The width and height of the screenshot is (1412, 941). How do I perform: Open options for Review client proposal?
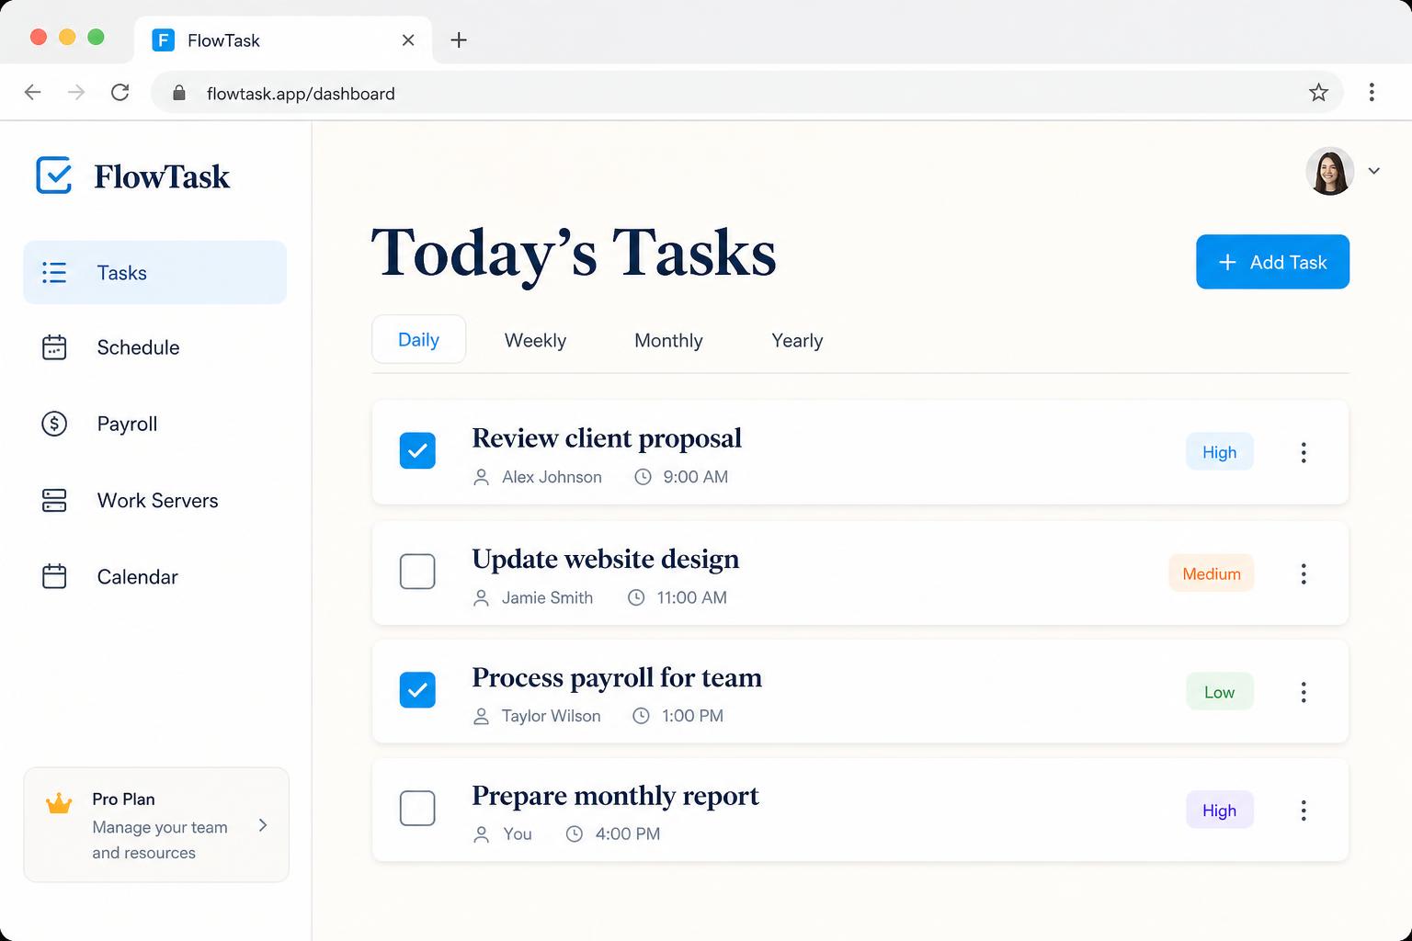[x=1304, y=452]
